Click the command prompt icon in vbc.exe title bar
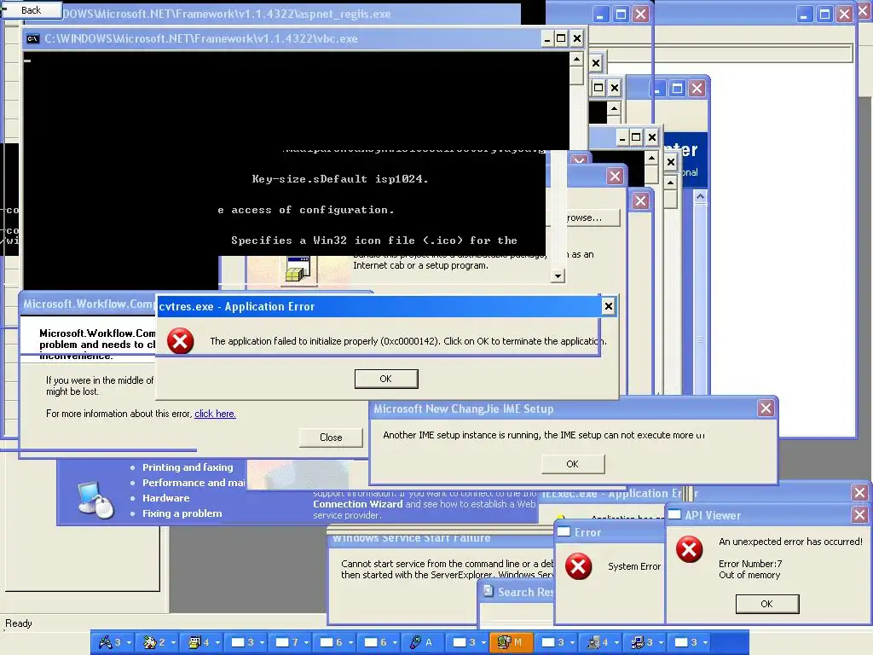 [33, 38]
